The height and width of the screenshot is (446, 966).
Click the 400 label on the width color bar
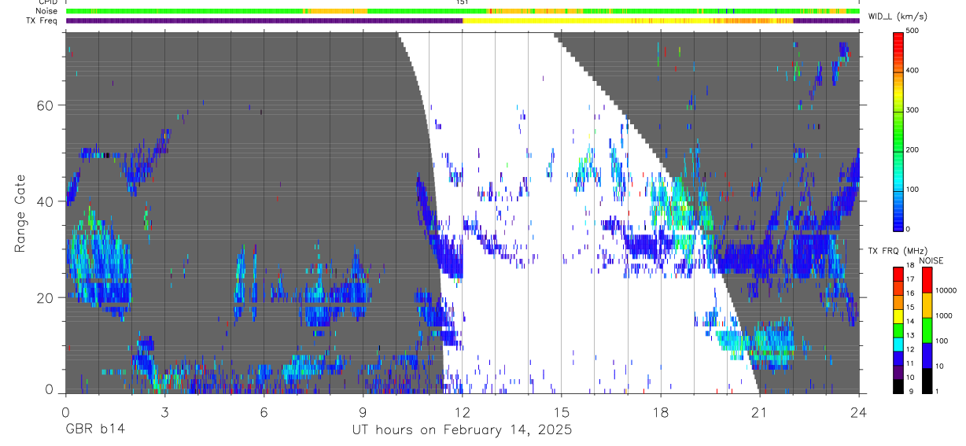tap(913, 71)
